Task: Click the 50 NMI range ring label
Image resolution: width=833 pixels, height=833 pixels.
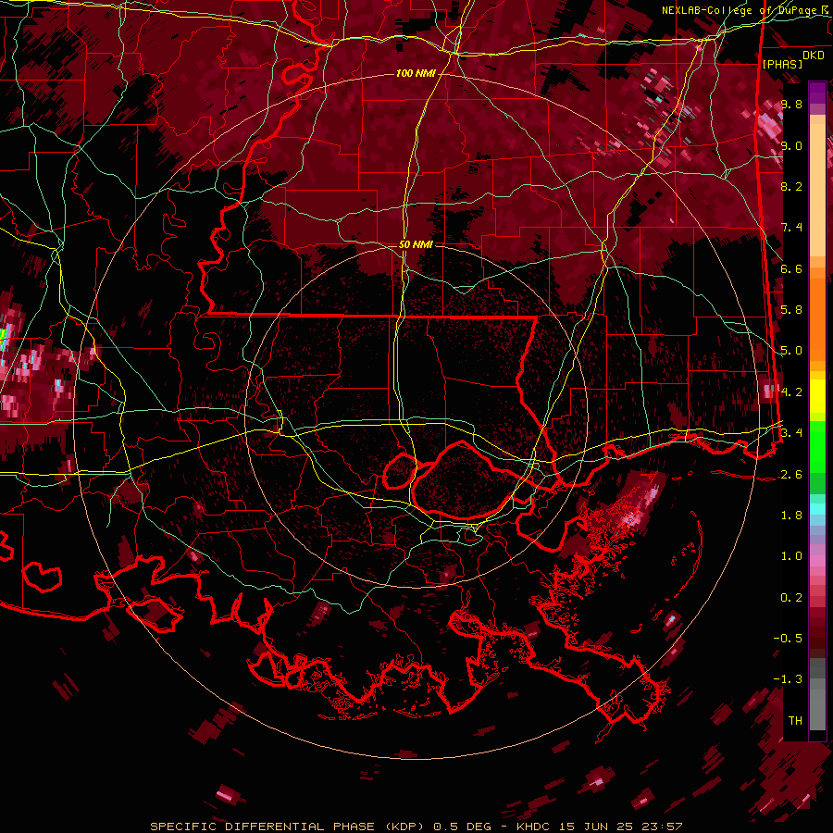Action: [x=416, y=244]
